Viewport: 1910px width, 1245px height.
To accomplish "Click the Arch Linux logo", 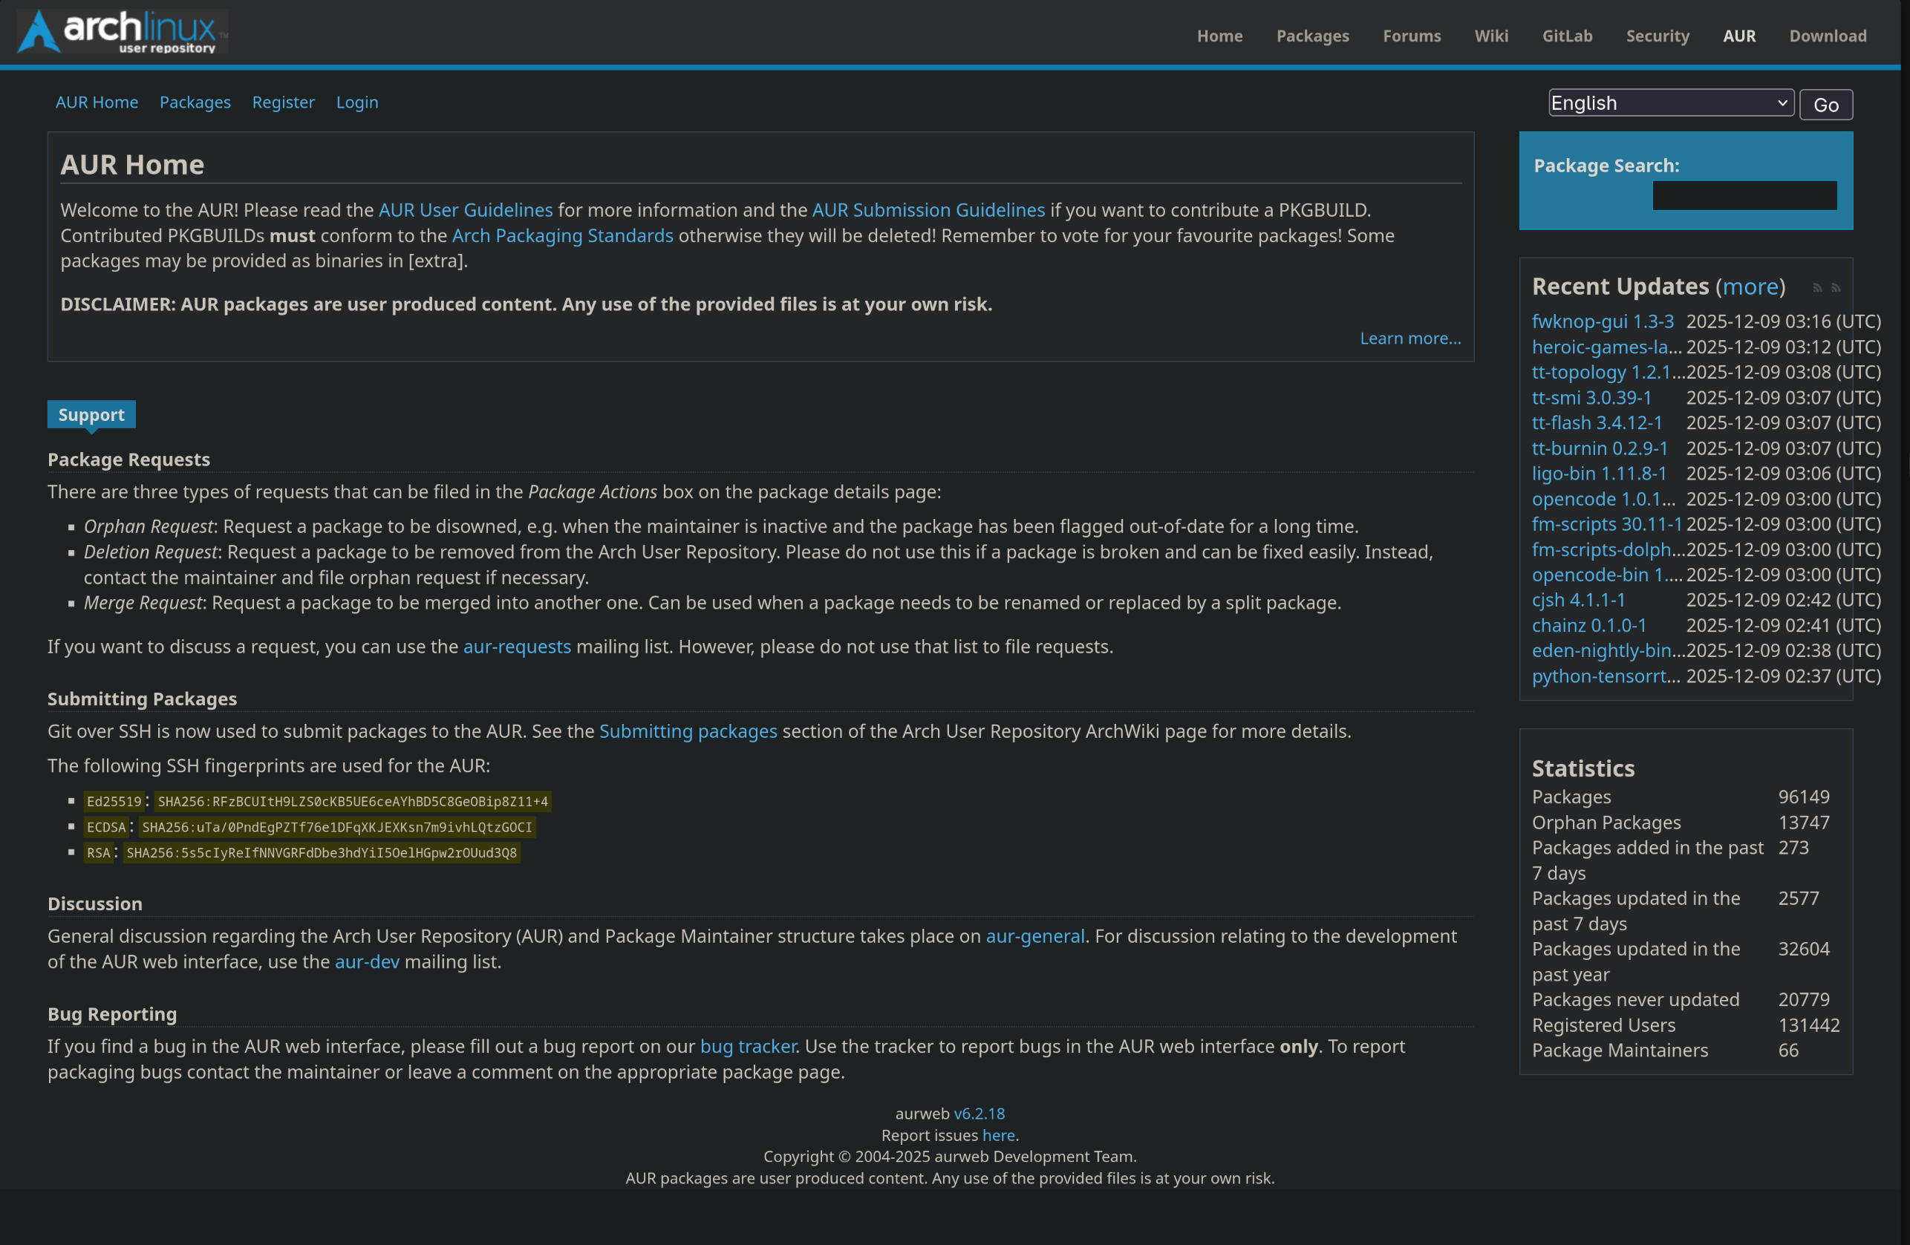I will click(x=122, y=32).
